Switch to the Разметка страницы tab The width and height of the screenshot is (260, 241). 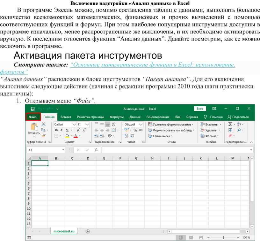pos(90,117)
